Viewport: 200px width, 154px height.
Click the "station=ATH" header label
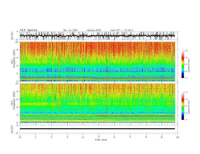(x=94, y=30)
